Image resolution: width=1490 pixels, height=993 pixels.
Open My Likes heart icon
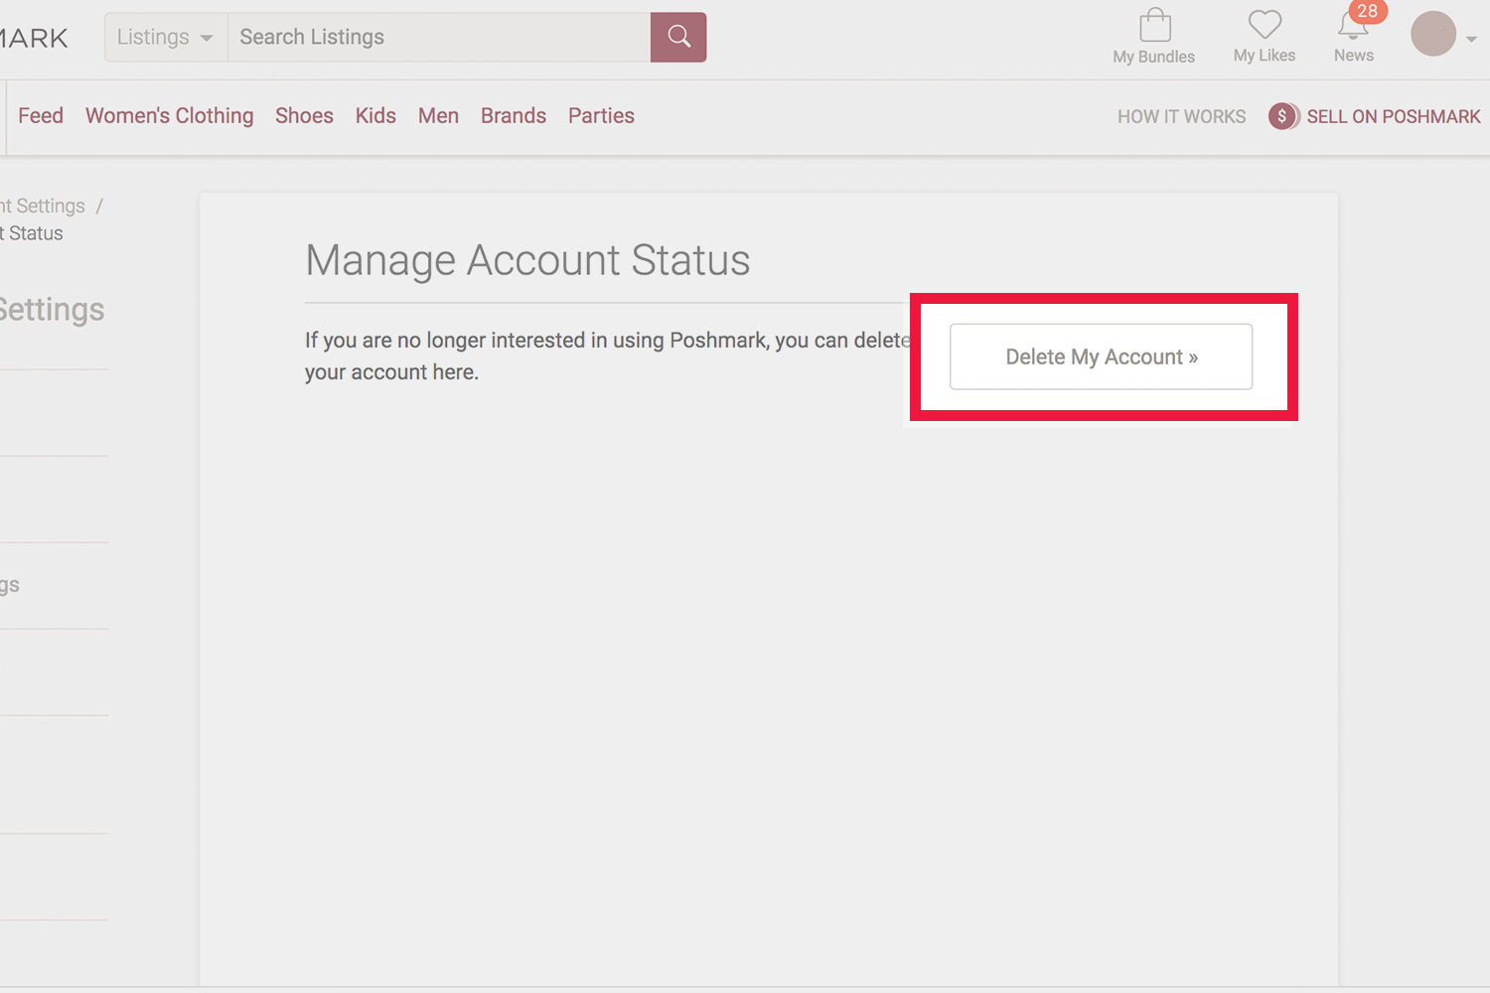[x=1265, y=25]
